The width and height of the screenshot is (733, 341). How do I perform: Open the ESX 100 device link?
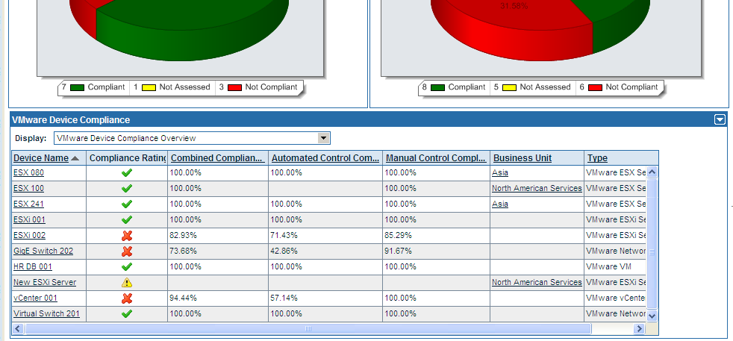click(x=28, y=188)
